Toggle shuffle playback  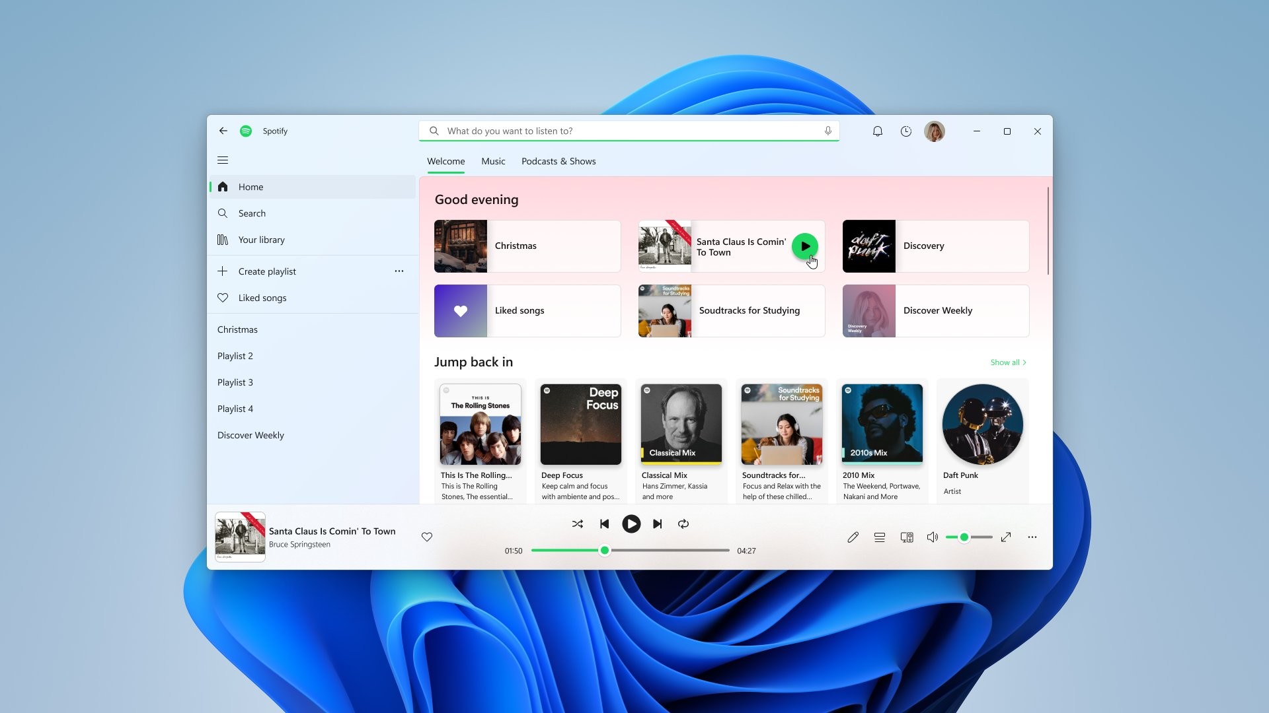point(577,524)
